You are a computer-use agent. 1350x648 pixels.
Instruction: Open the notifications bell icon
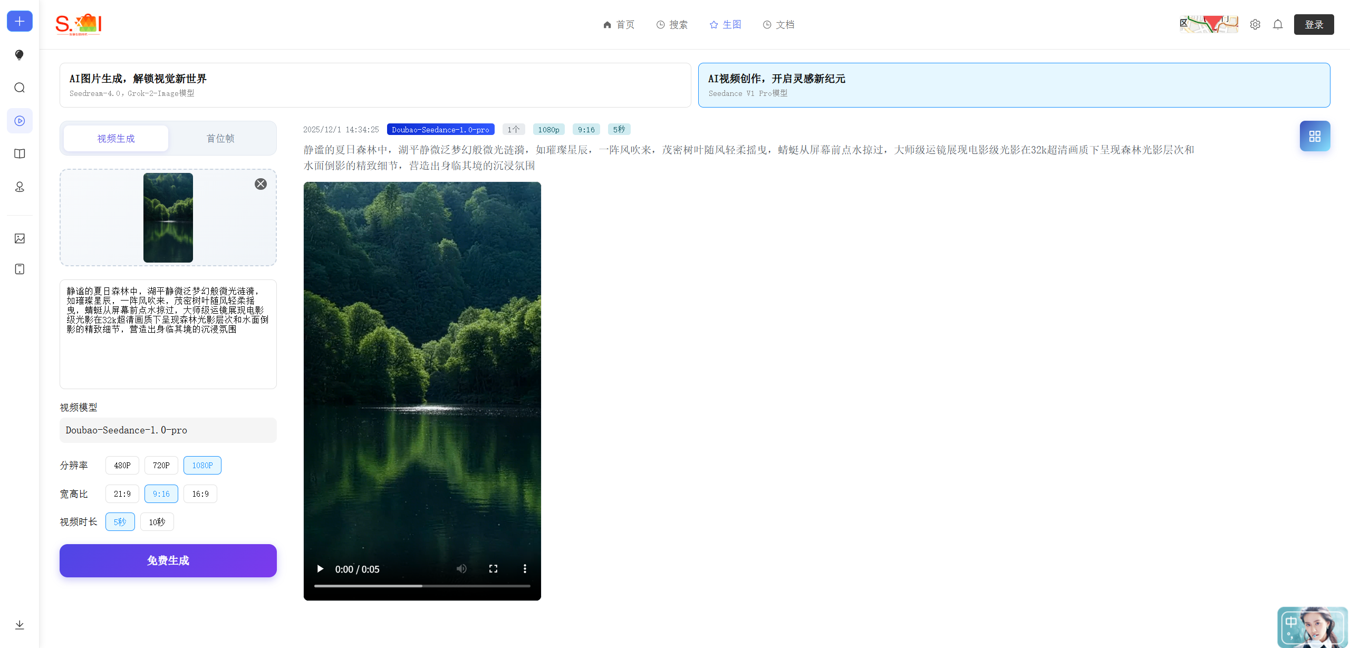(x=1278, y=24)
